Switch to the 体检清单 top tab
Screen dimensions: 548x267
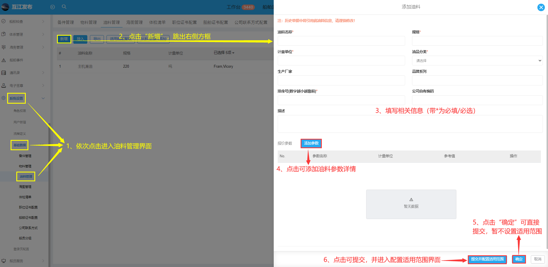click(x=157, y=22)
